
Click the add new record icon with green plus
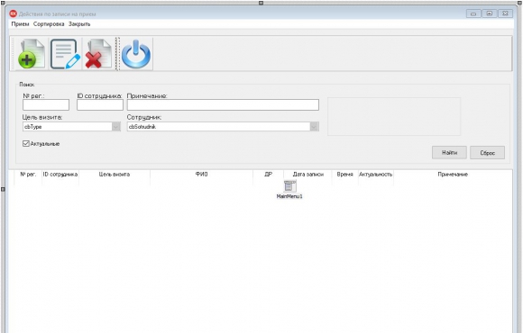[32, 54]
